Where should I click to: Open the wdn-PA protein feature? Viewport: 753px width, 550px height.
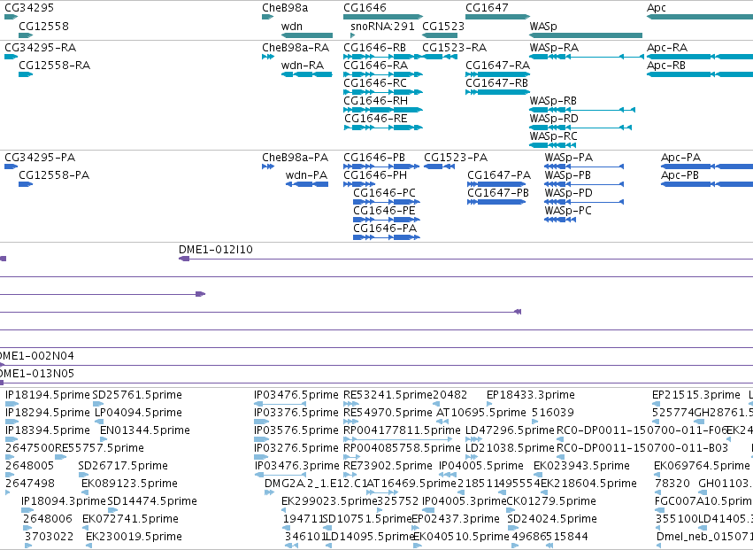point(307,184)
